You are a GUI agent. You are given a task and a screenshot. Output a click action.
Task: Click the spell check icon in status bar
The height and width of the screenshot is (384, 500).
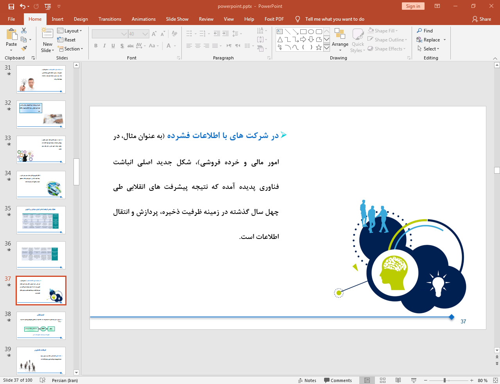(43, 380)
